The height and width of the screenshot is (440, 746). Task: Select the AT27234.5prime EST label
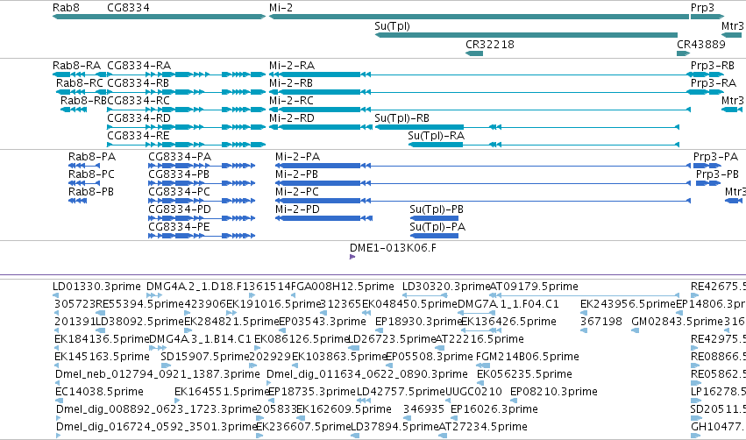483,428
